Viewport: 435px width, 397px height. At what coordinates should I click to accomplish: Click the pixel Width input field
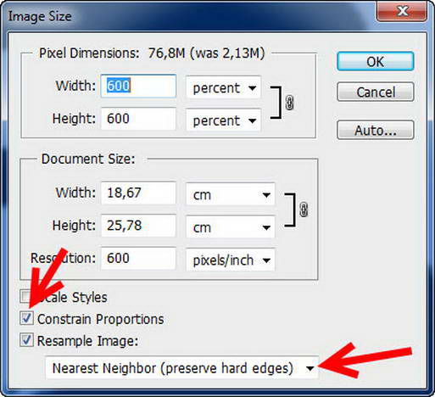click(138, 86)
